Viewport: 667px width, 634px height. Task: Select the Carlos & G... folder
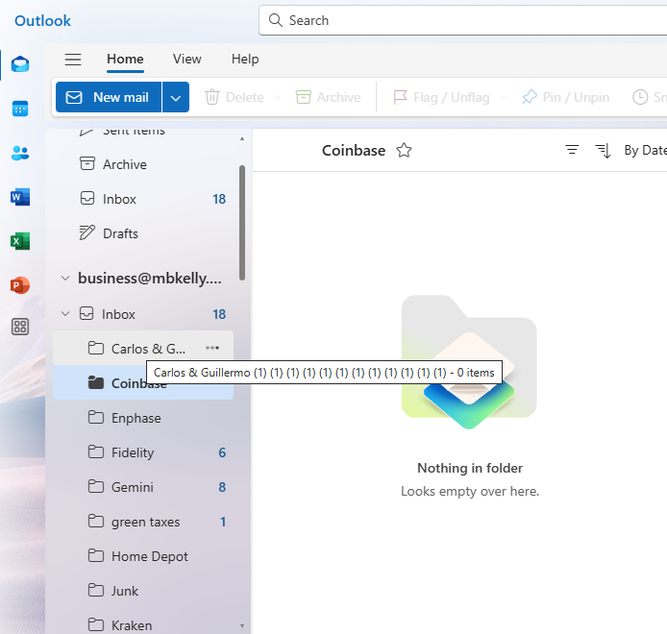pyautogui.click(x=143, y=349)
